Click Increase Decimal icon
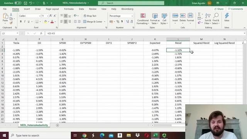This screenshot has width=247, height=139. point(127,22)
